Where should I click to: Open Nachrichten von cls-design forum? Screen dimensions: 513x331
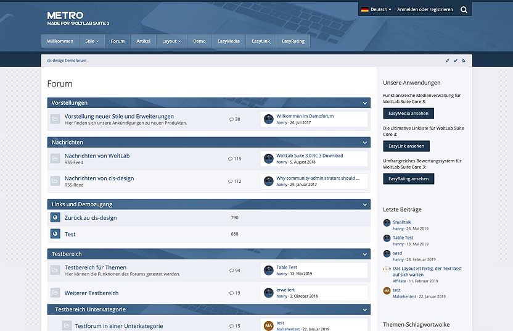coord(99,178)
